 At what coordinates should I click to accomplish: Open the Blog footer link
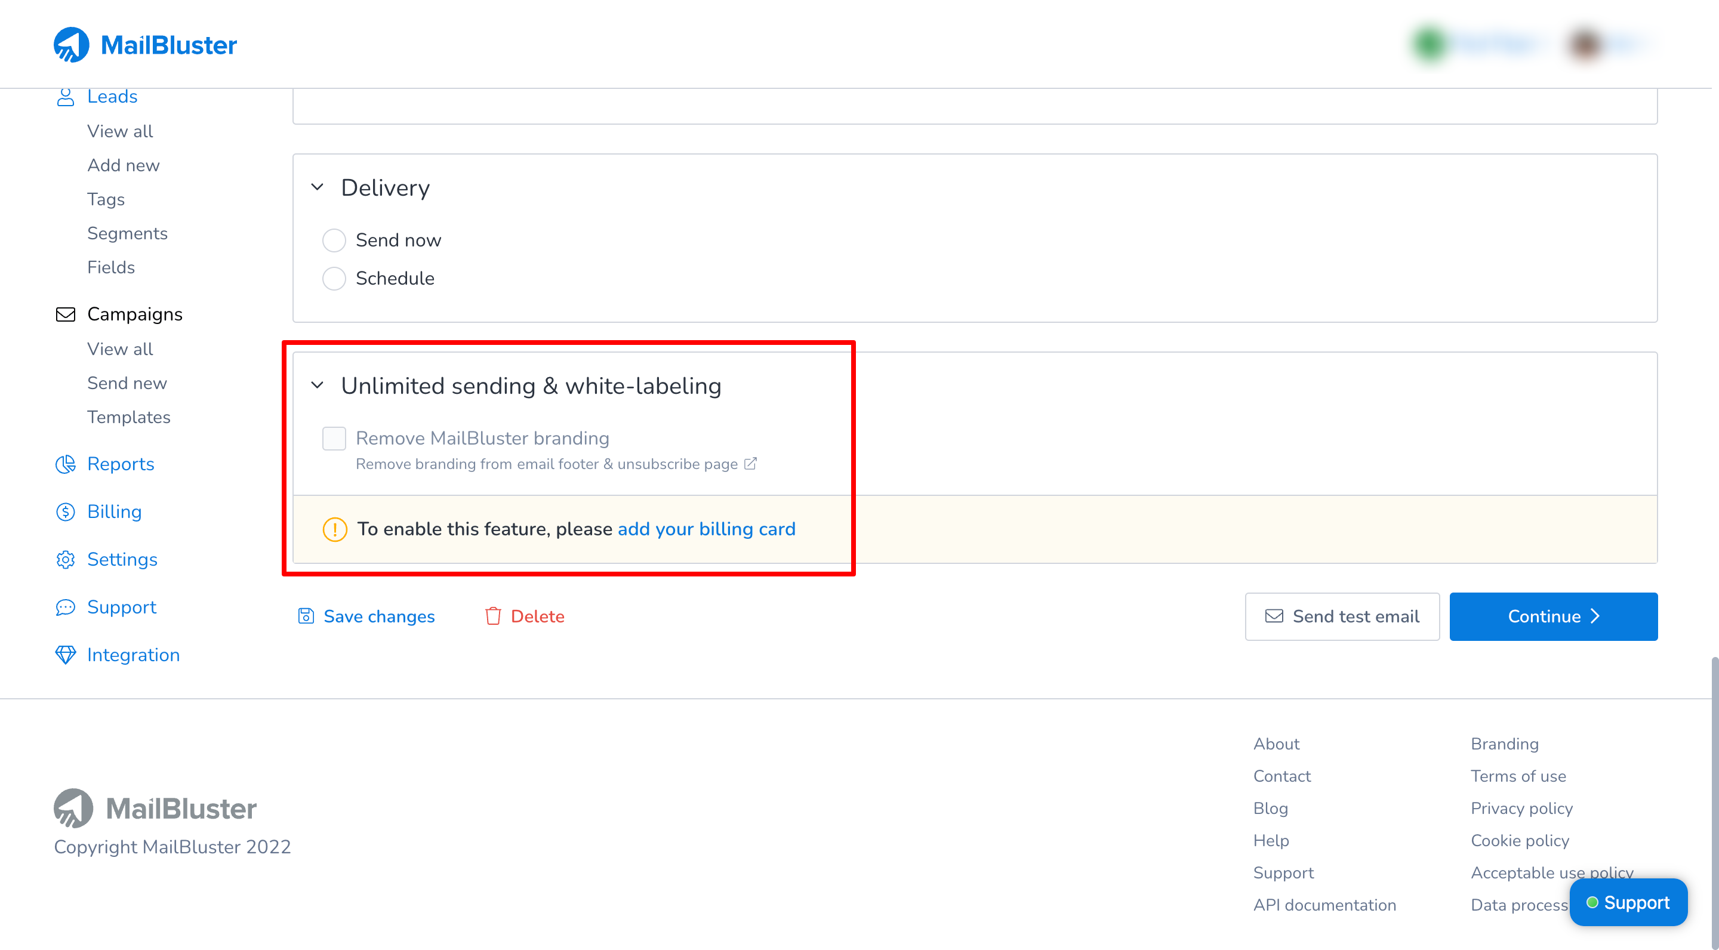[1271, 809]
